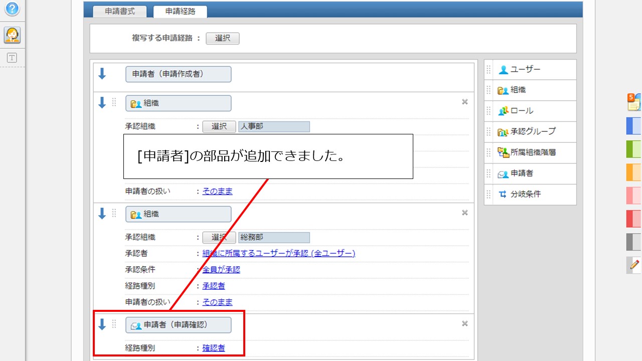
Task: Delete the 人事部 組織 route step
Action: point(464,102)
